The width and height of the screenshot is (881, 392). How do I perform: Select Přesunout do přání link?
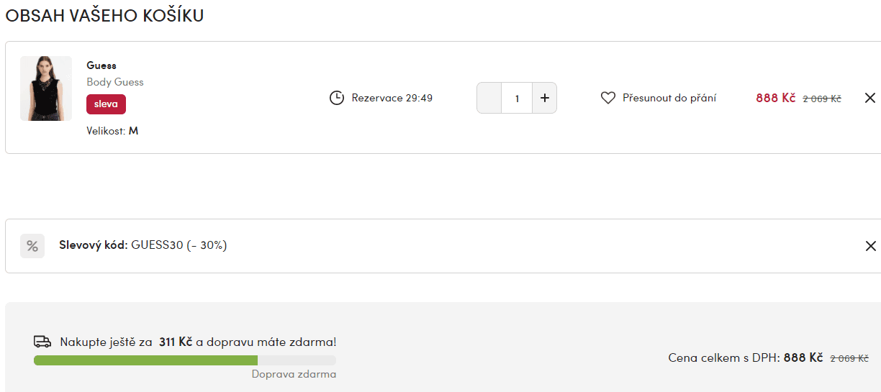click(x=669, y=98)
